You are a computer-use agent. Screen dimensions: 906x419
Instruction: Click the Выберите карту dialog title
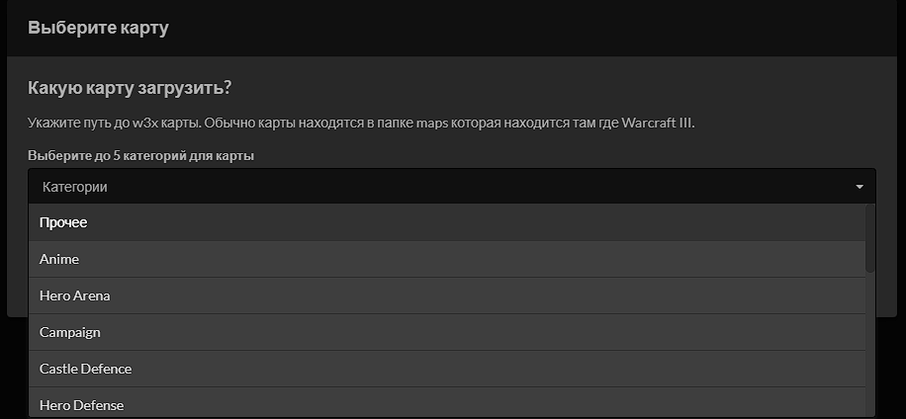coord(98,28)
